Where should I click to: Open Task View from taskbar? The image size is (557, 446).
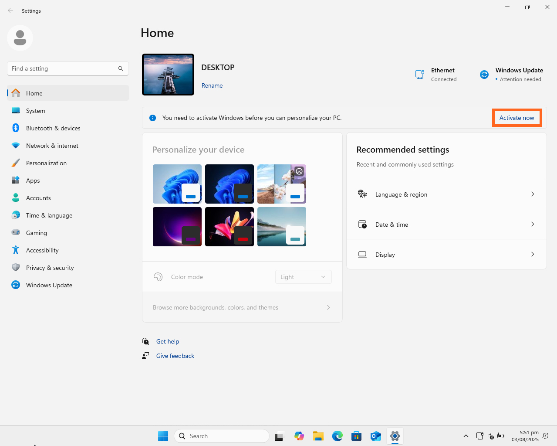(280, 436)
